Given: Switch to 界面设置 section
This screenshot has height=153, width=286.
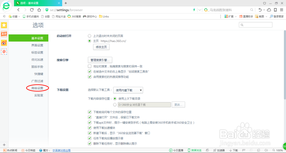Looking at the screenshot, I should click(x=37, y=45).
